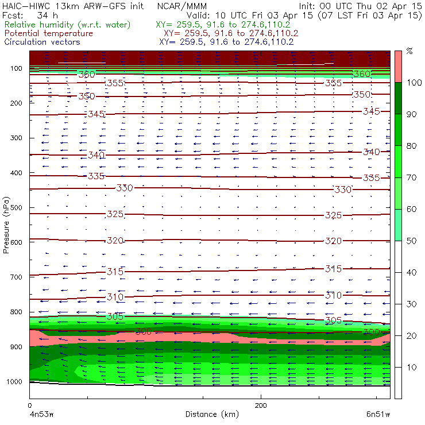Click the white 40–50% color bar segment

coord(398,256)
